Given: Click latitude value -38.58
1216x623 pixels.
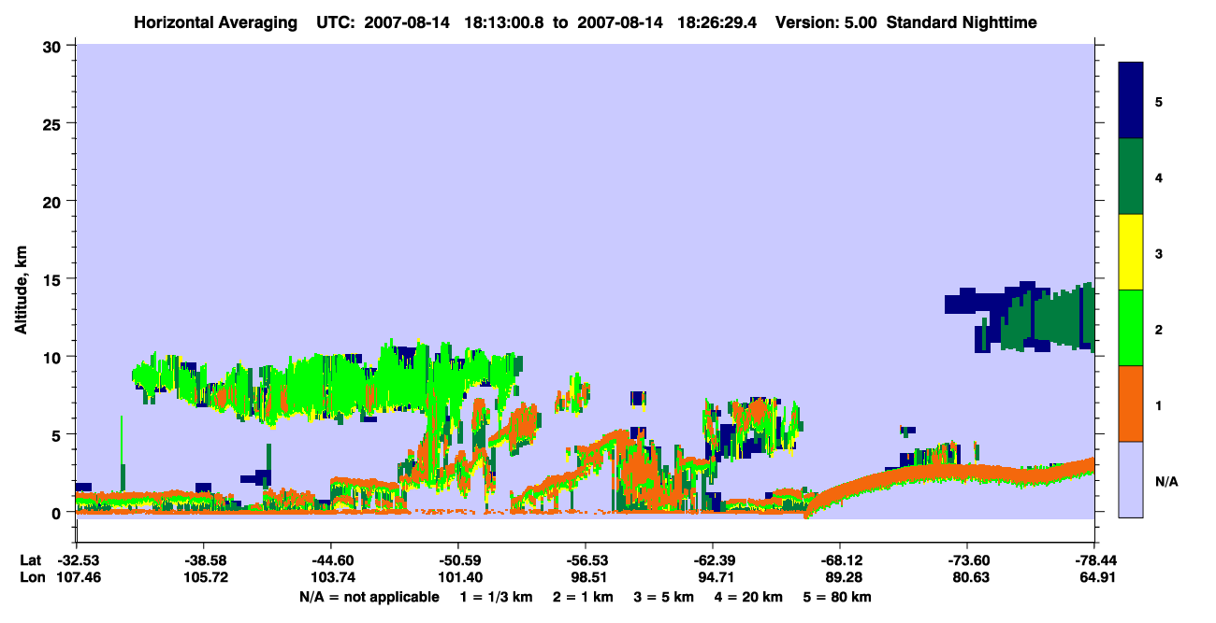Looking at the screenshot, I should (x=204, y=560).
